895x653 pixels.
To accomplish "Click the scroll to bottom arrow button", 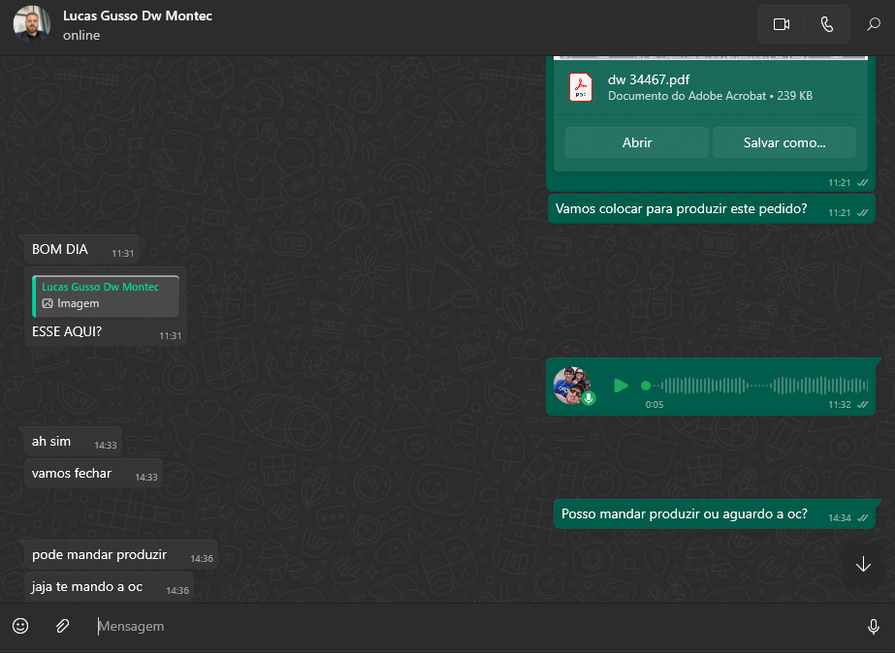I will [x=863, y=565].
